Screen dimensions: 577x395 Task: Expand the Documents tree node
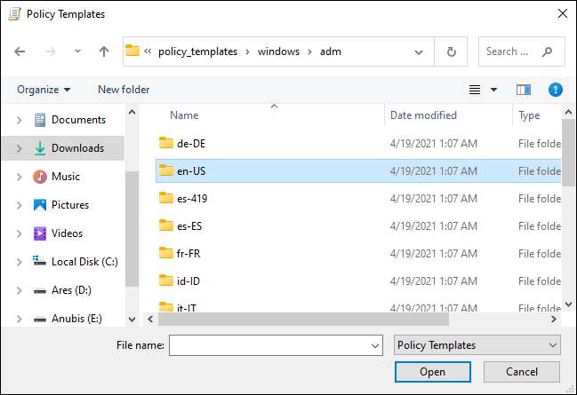pyautogui.click(x=20, y=120)
